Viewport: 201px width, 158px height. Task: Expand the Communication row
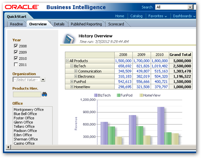point(76,71)
